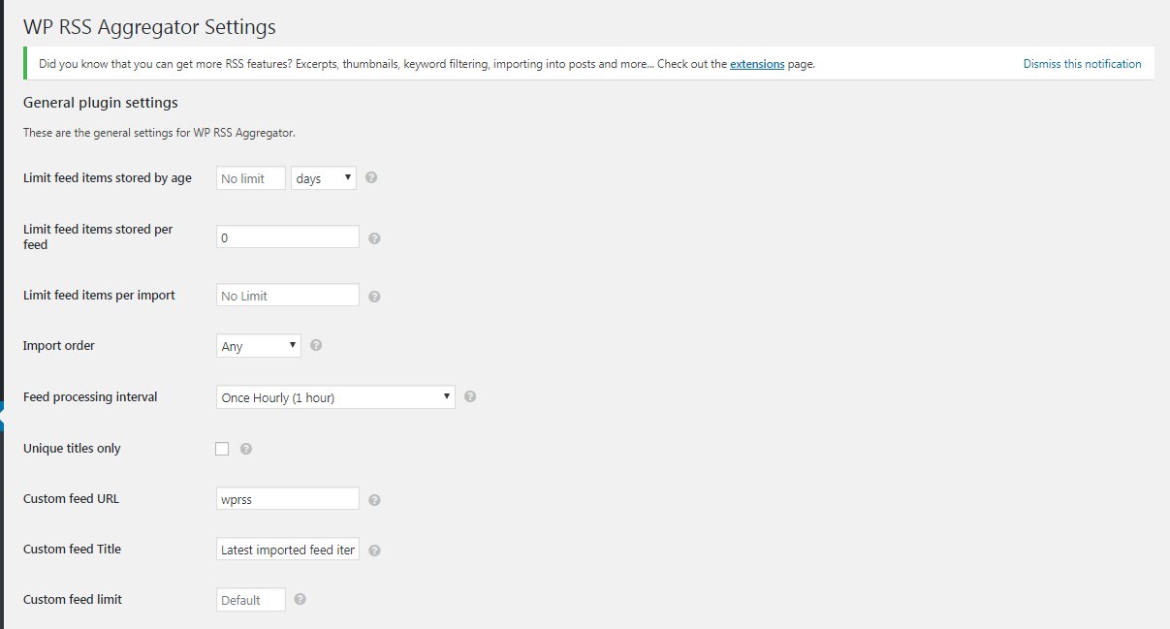Viewport: 1170px width, 629px height.
Task: Expand the Import order Any dropdown
Action: [259, 346]
